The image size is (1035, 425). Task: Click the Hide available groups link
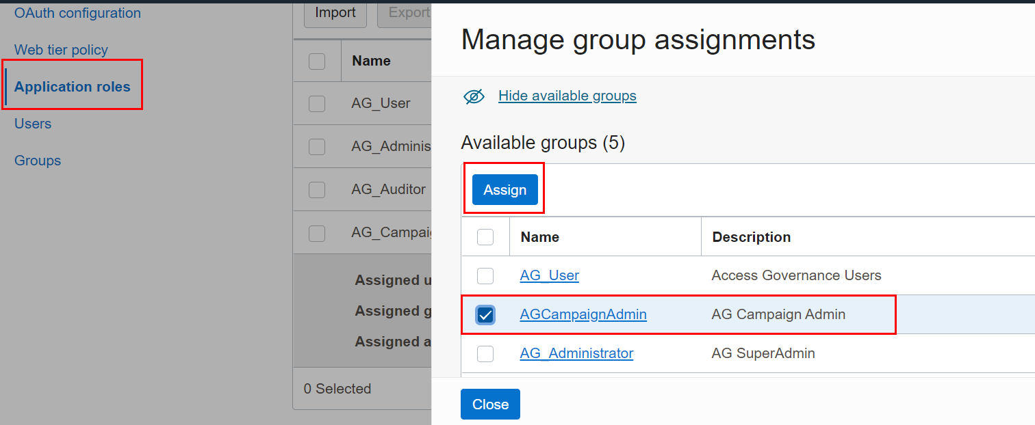point(567,96)
